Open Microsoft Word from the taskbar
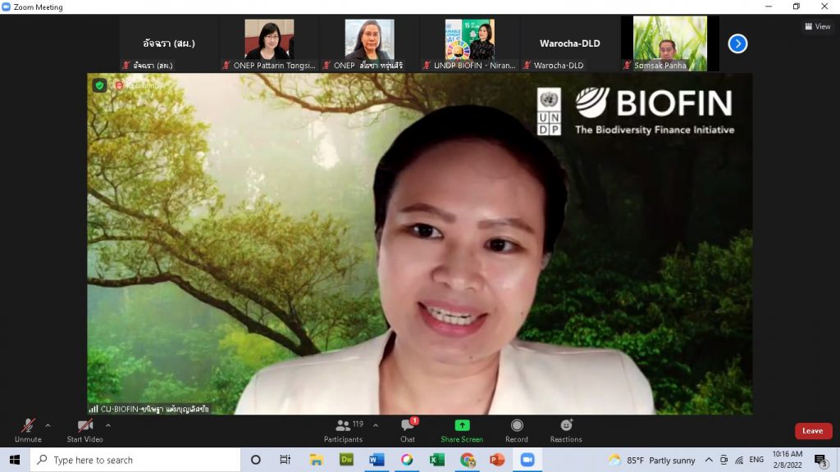The width and height of the screenshot is (840, 472). point(377,460)
